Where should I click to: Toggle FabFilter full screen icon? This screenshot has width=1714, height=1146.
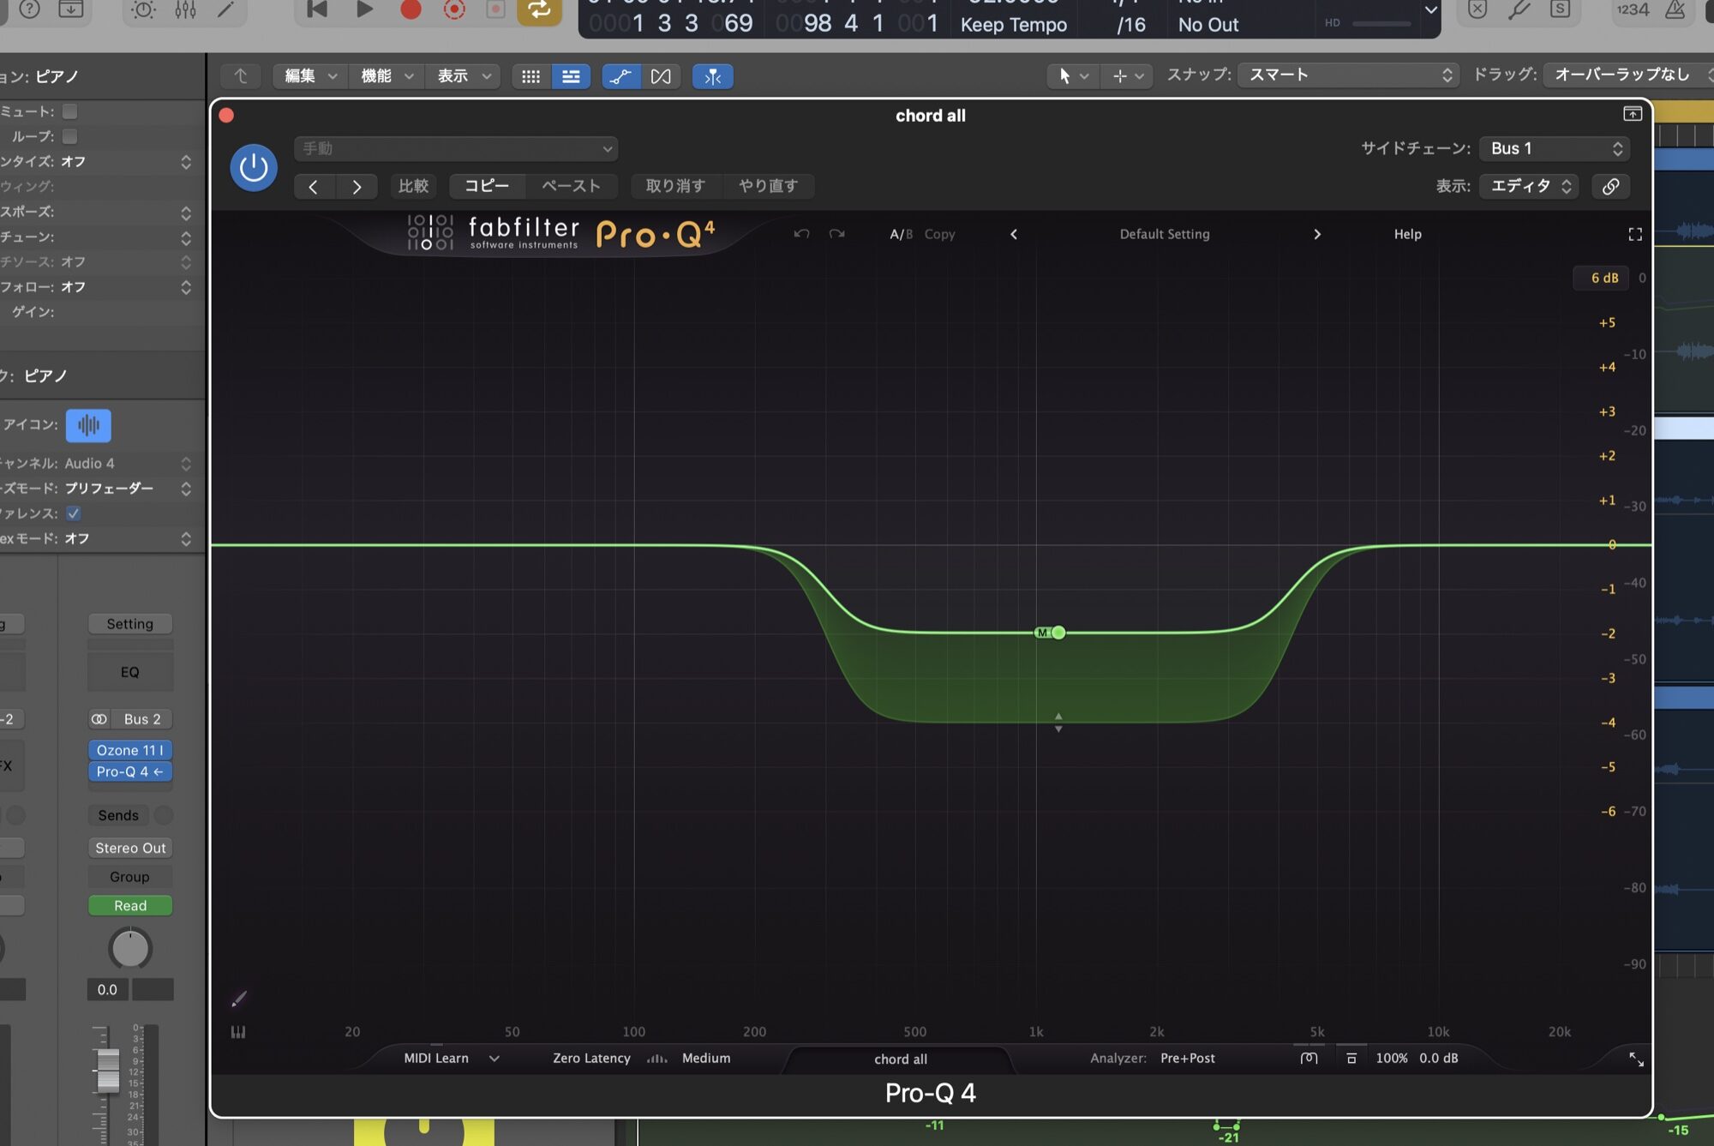[1635, 234]
